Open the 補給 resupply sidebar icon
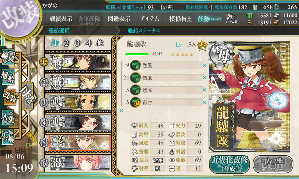 8,77
